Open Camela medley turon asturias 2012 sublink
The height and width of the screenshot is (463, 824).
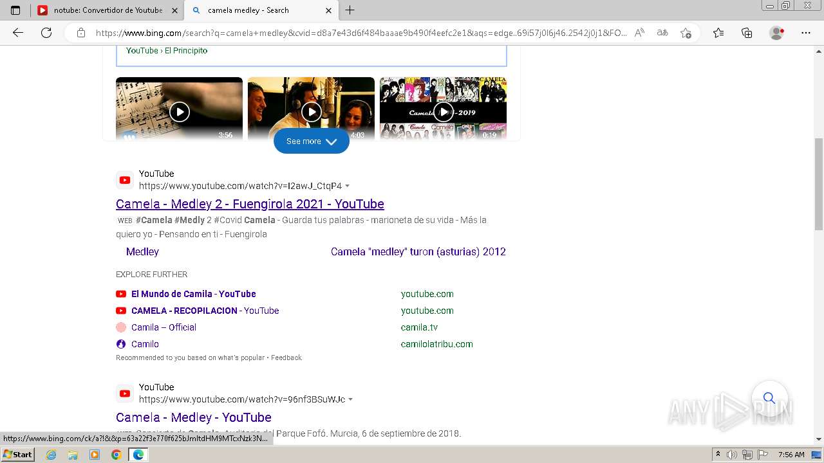418,251
